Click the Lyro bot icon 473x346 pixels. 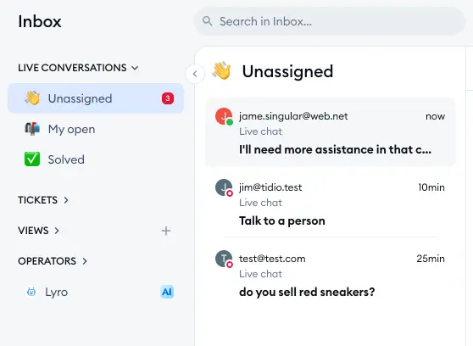31,292
